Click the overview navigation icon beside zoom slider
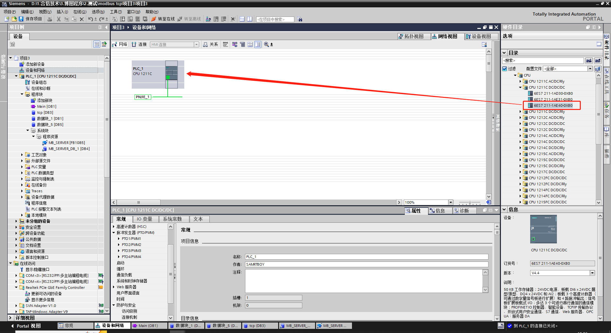This screenshot has width=611, height=333. [x=489, y=202]
